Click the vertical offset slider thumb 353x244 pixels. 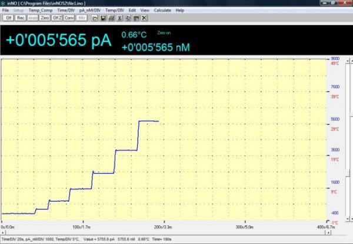(x=348, y=173)
